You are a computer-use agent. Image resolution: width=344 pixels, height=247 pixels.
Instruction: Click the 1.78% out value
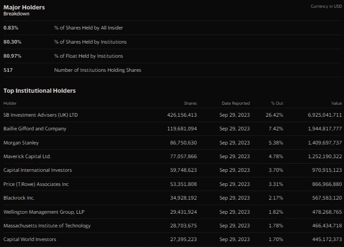tap(276, 226)
